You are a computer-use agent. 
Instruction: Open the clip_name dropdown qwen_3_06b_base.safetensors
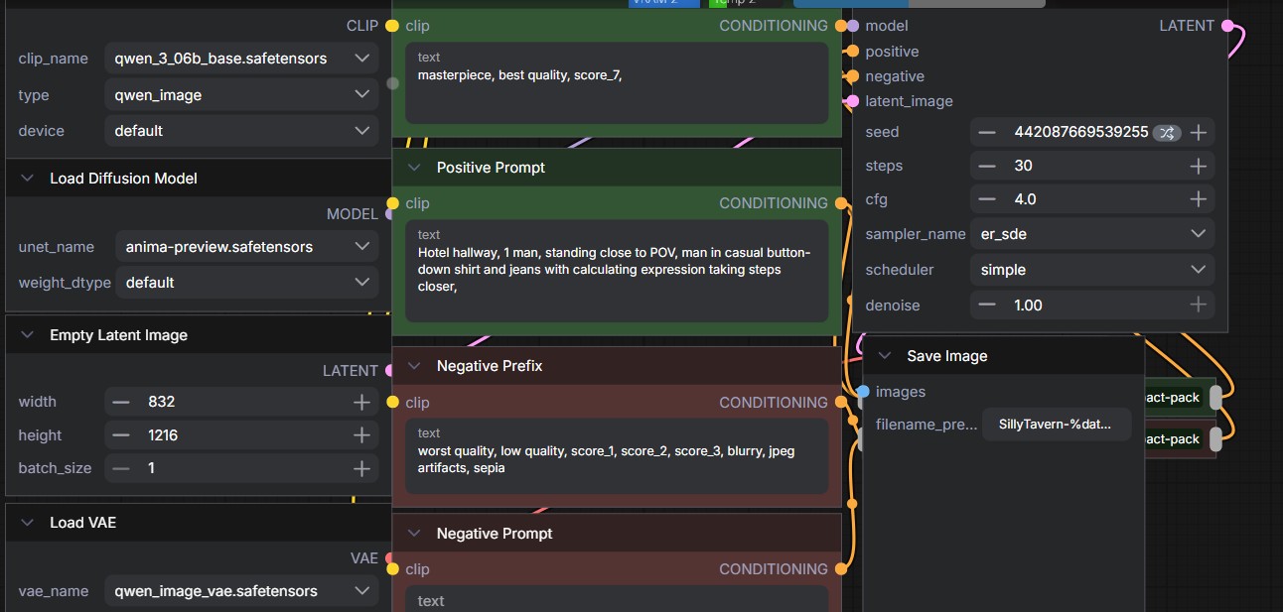point(241,59)
